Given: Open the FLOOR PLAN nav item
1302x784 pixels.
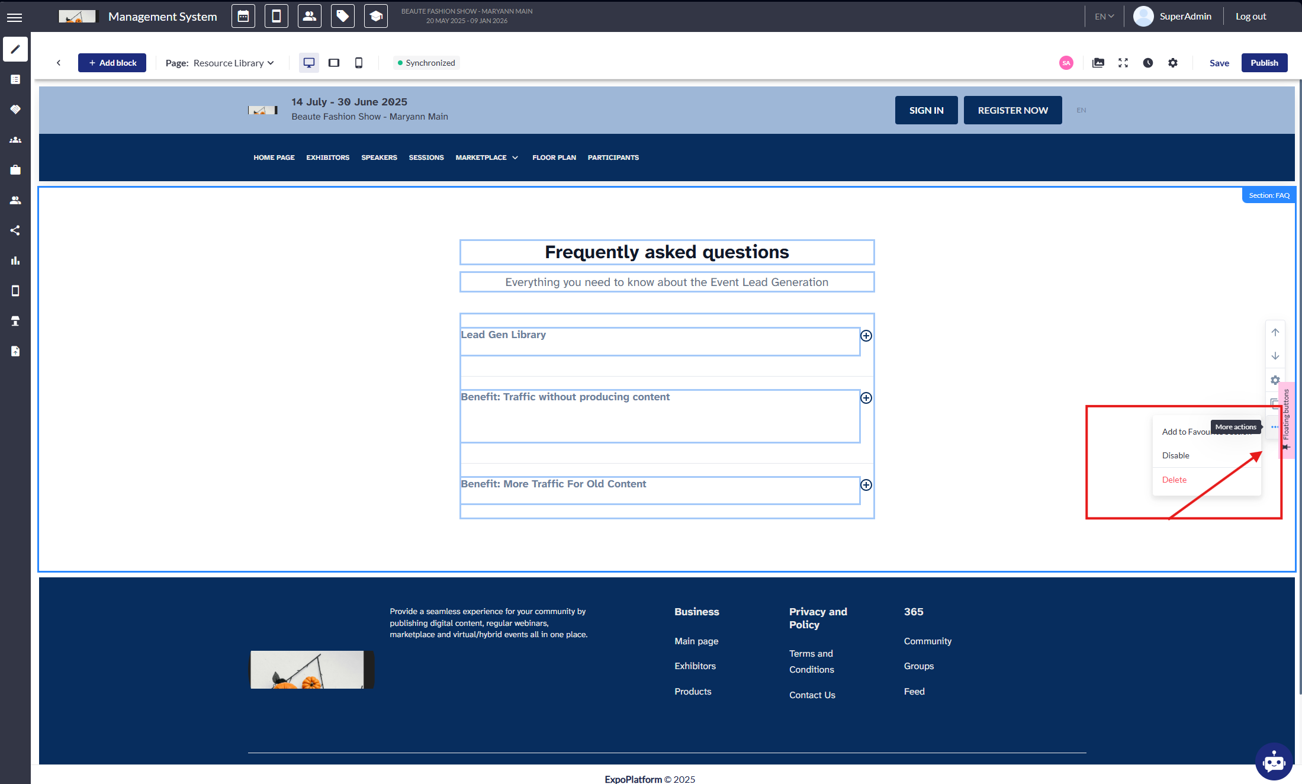Looking at the screenshot, I should (x=554, y=158).
